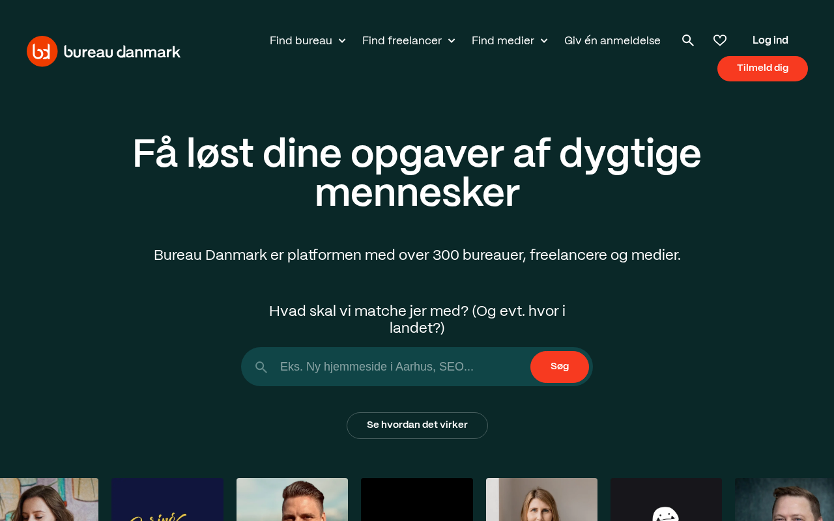This screenshot has height=521, width=834.
Task: Click the orange Søg button
Action: point(560,367)
